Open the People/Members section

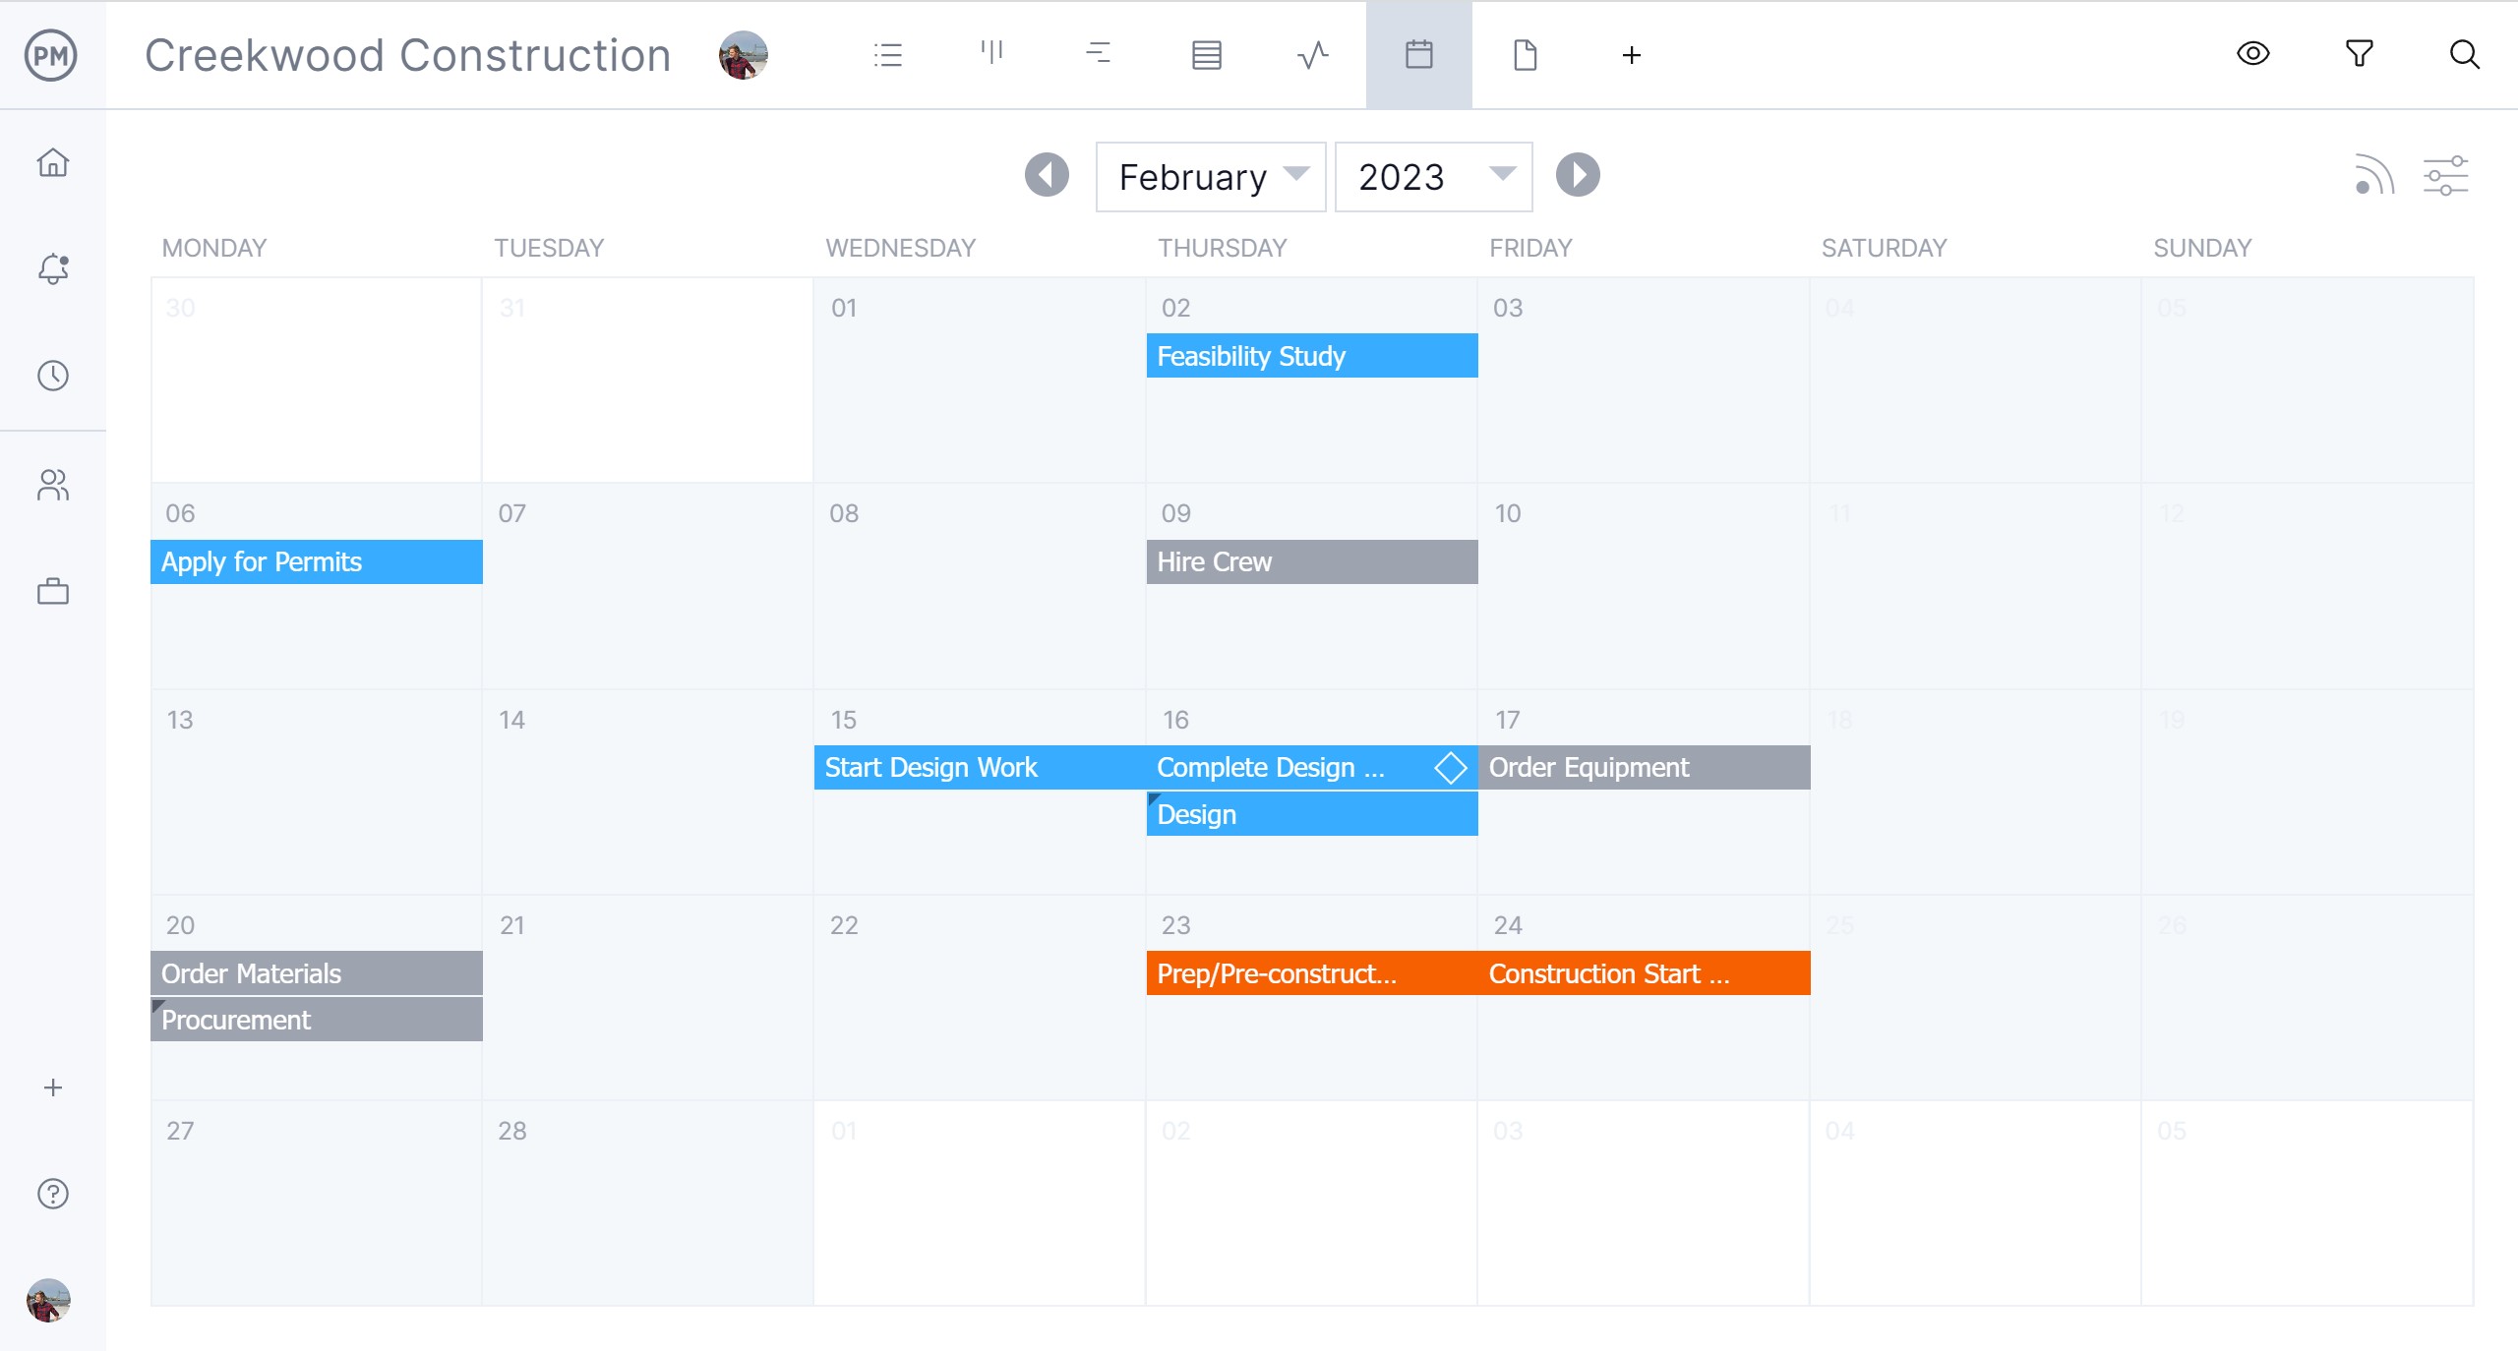pos(51,483)
